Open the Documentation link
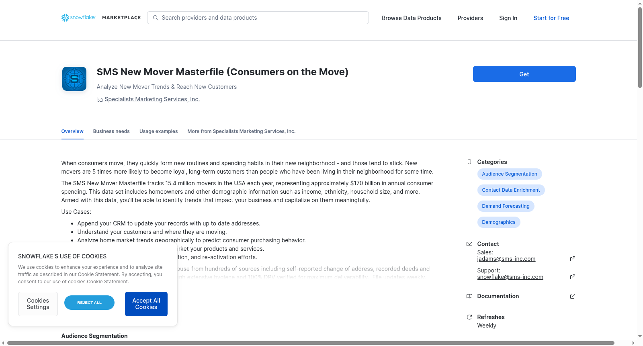Screen dimensions: 643x346 click(498, 296)
